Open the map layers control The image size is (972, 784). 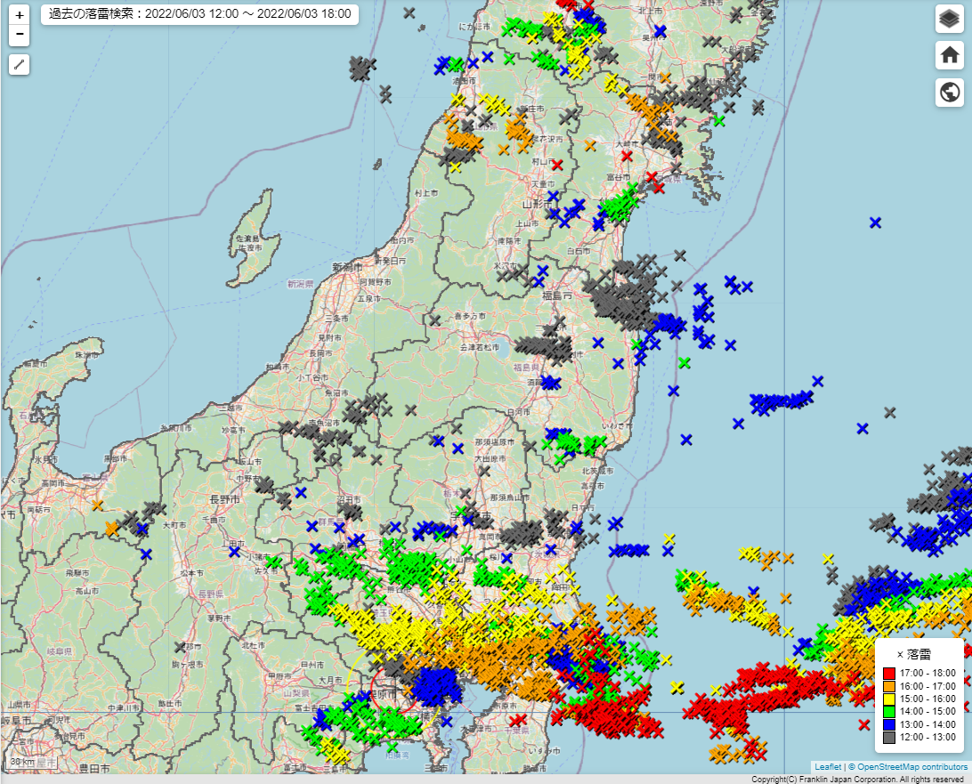pyautogui.click(x=950, y=20)
